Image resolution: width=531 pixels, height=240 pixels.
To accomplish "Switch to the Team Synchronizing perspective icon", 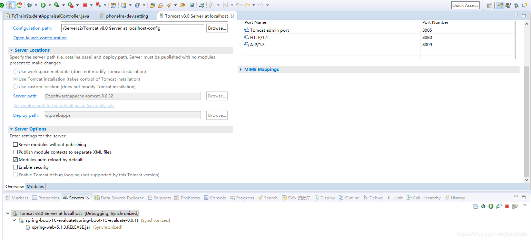I will click(524, 6).
